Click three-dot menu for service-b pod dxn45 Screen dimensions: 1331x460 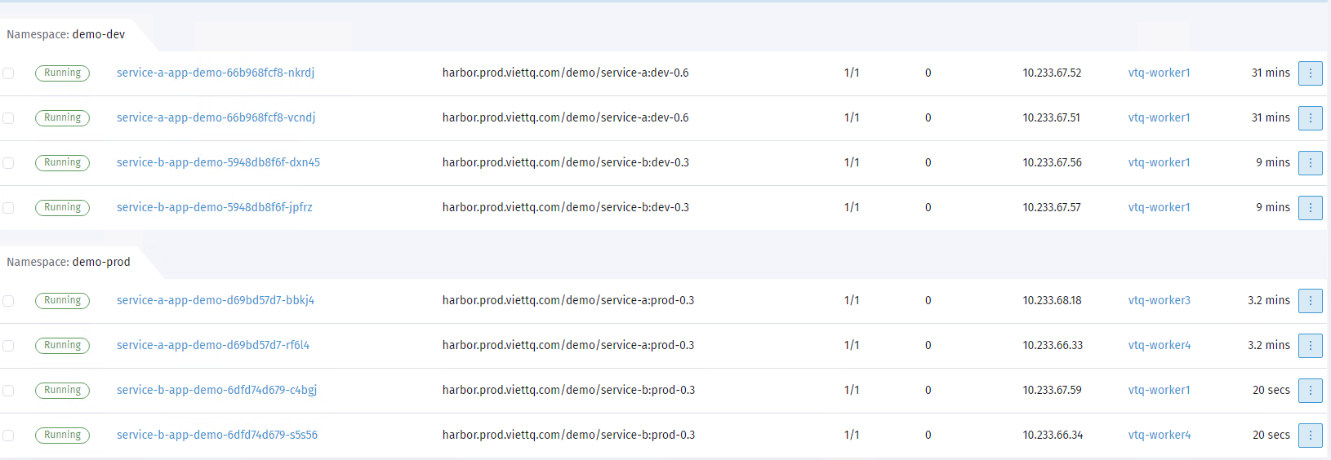pos(1310,163)
